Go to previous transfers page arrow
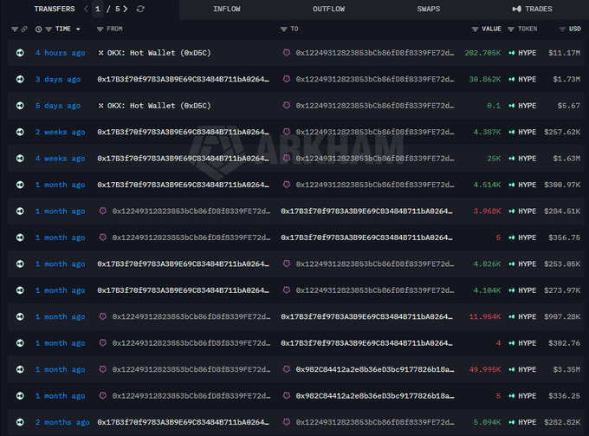The width and height of the screenshot is (589, 436). (86, 9)
